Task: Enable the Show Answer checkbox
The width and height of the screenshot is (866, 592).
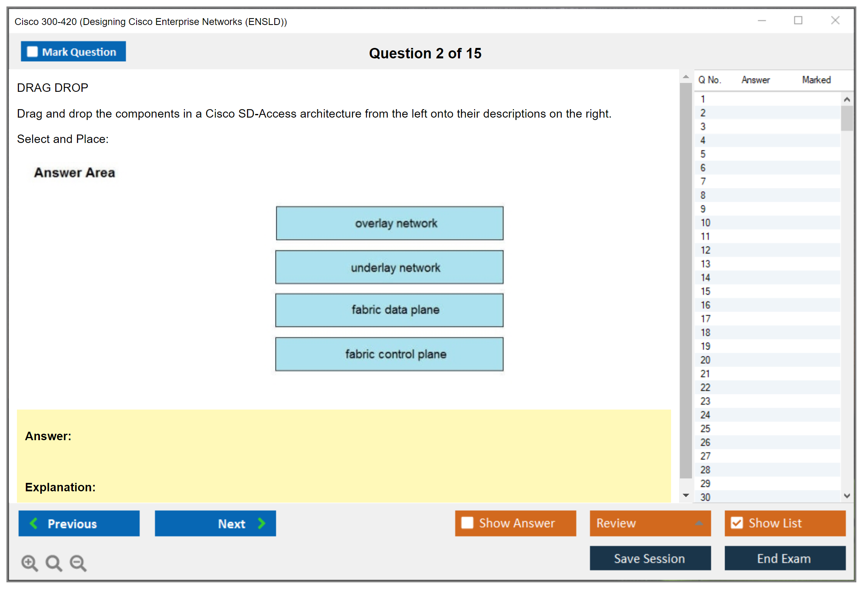Action: coord(467,523)
